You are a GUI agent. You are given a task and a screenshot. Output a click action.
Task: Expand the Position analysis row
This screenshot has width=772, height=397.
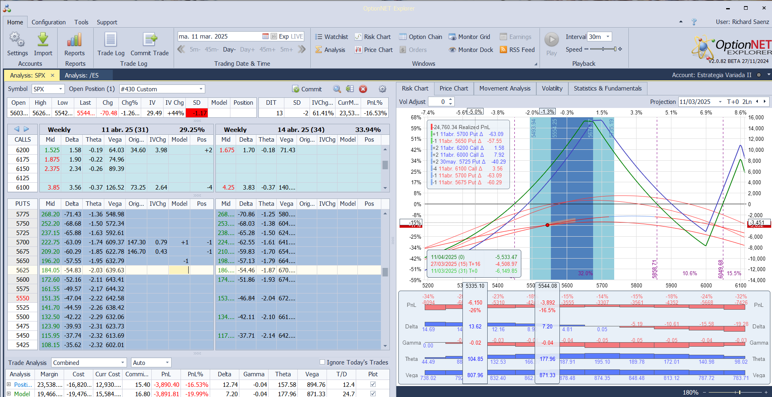[x=9, y=384]
